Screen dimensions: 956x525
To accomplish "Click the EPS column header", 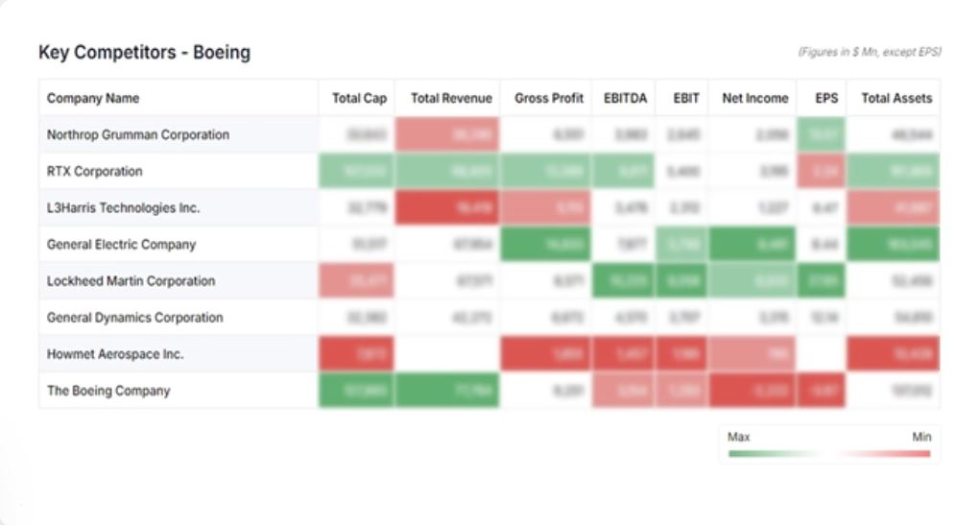I will point(826,98).
